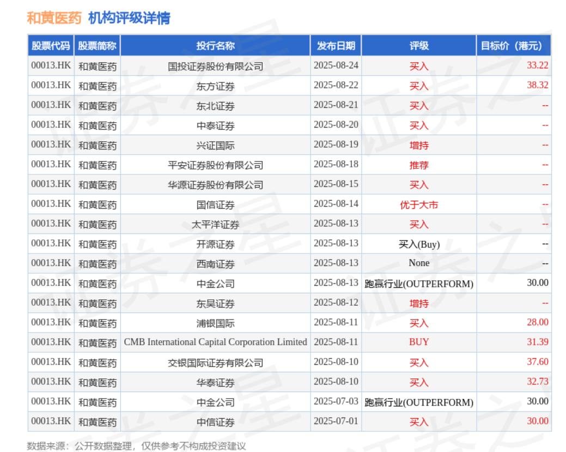Click the 数据来源 footer disclaimer text
The height and width of the screenshot is (452, 566).
pos(136,445)
